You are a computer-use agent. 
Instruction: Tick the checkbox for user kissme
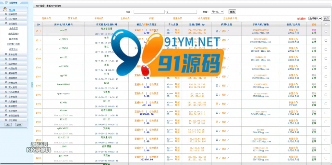point(326,113)
